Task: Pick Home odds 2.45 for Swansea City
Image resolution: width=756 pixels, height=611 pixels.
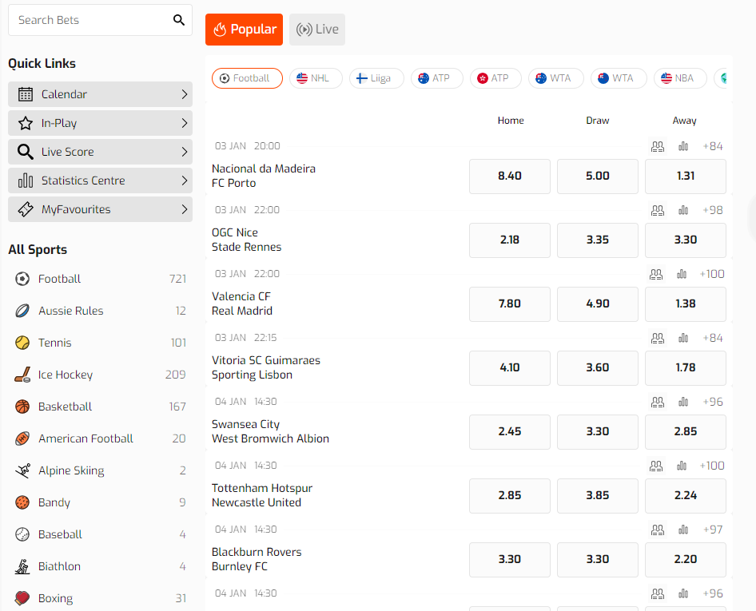Action: tap(510, 432)
